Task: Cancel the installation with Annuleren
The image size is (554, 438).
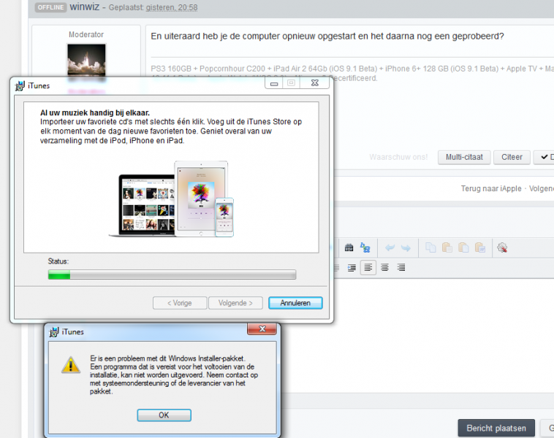Action: click(295, 303)
